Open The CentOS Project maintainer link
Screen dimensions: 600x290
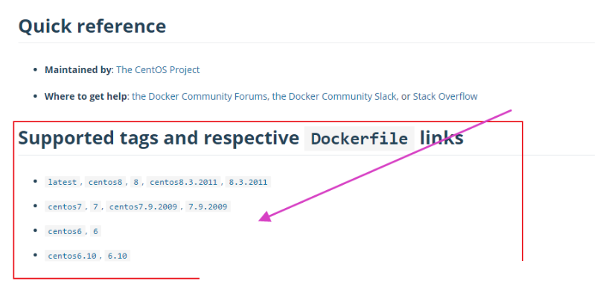point(158,70)
